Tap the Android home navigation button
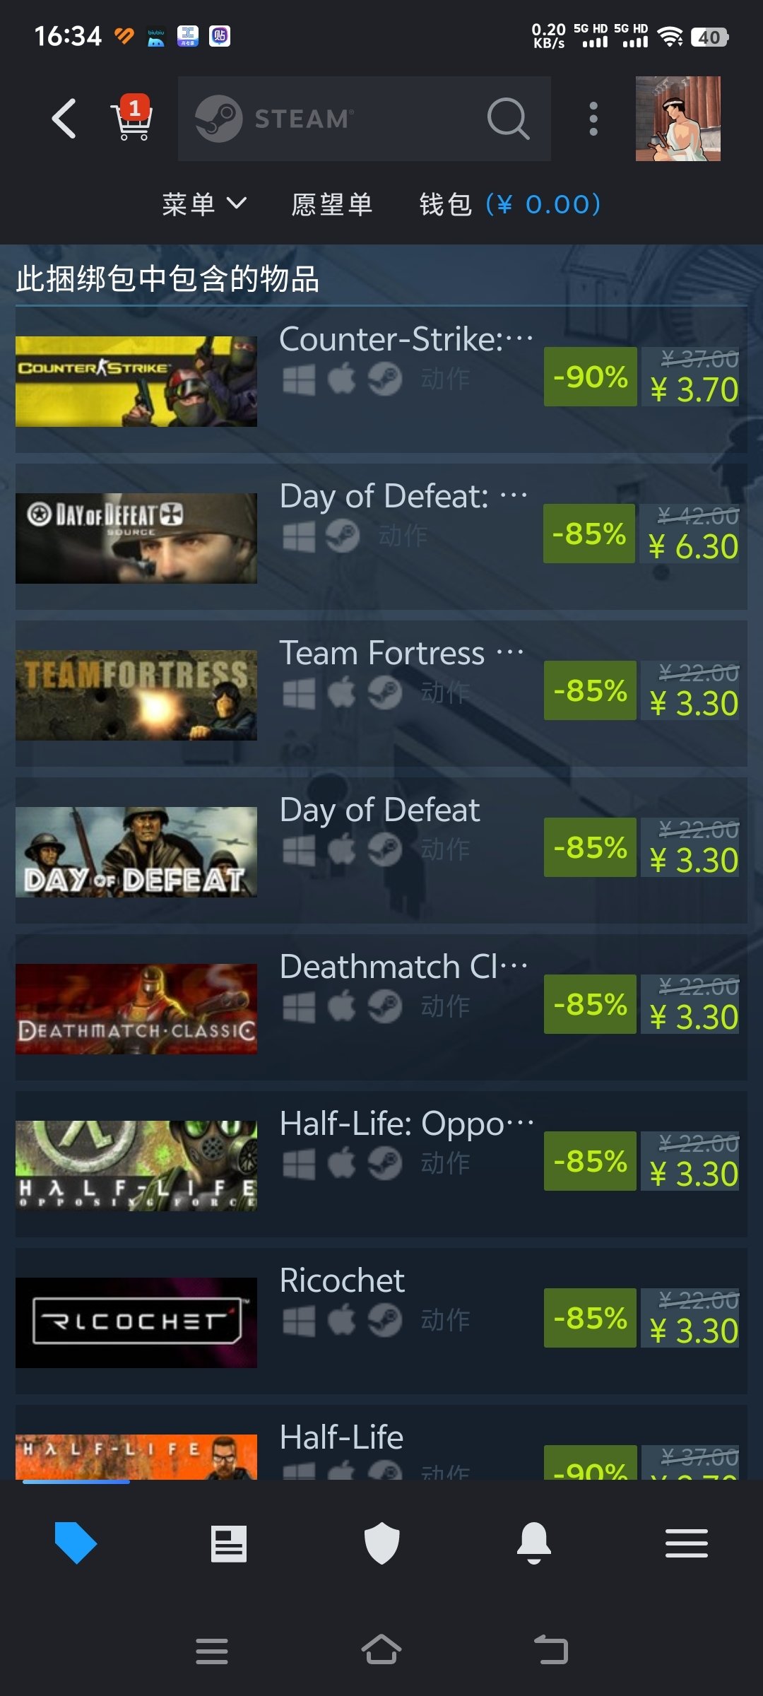The image size is (763, 1696). [x=381, y=1651]
